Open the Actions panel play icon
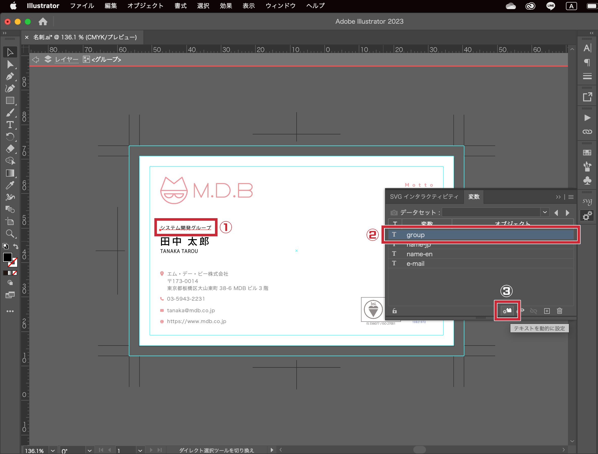Screen dimensions: 598x454 coord(587,118)
